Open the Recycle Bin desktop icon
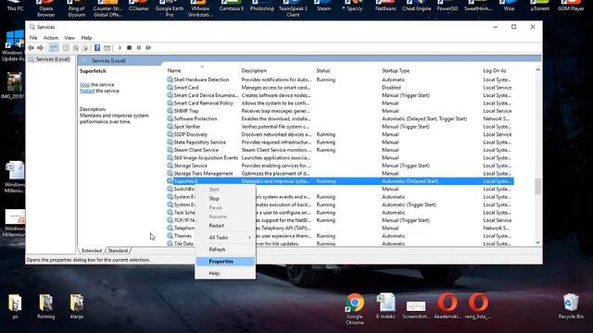Screen dimensions: 593x333 tap(571, 306)
